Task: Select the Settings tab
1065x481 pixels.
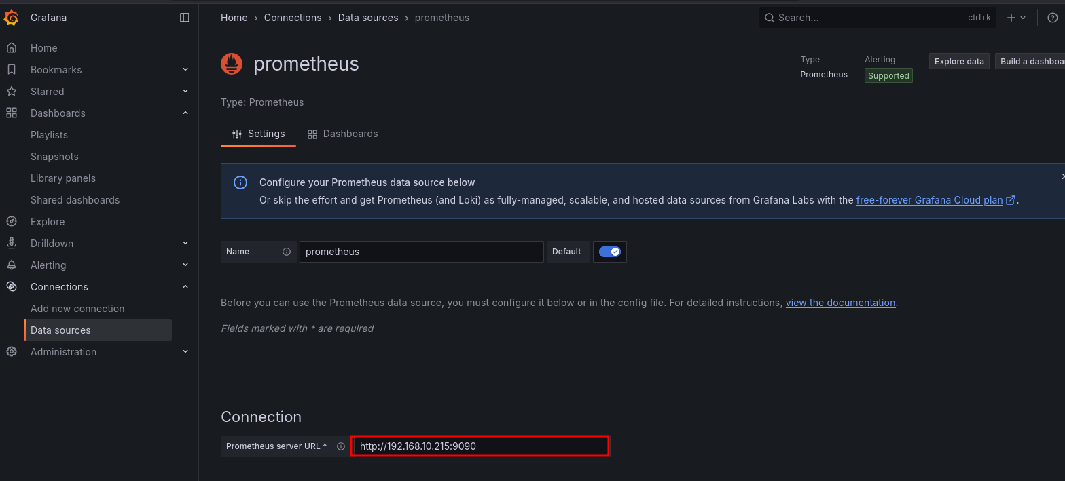Action: pyautogui.click(x=258, y=134)
